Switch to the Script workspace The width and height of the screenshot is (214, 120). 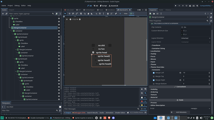pos(104,6)
